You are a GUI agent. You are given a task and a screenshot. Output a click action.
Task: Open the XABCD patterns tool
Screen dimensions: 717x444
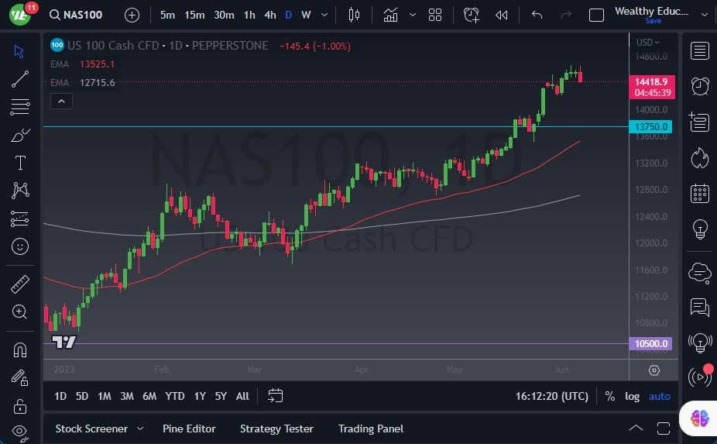click(20, 191)
